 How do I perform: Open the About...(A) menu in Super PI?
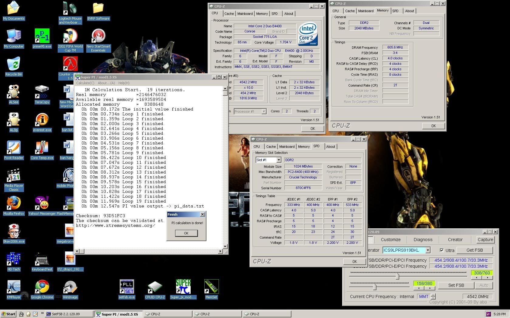click(x=106, y=83)
